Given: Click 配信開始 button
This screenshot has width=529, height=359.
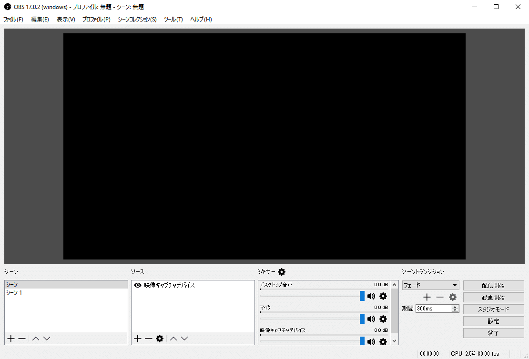Looking at the screenshot, I should click(x=493, y=286).
